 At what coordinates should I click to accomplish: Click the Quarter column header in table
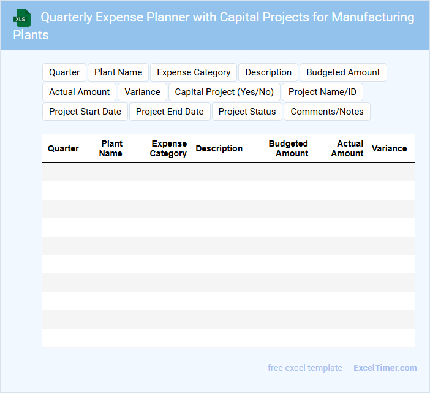(63, 148)
